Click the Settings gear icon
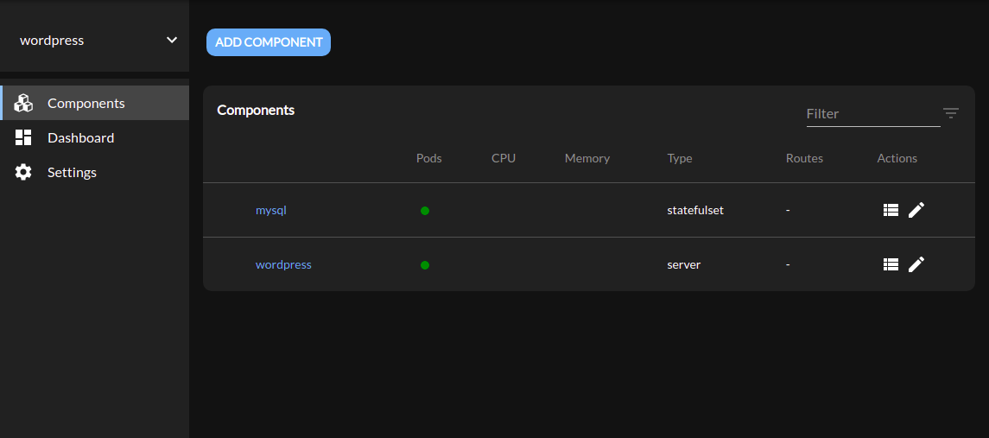The image size is (989, 438). (x=23, y=172)
